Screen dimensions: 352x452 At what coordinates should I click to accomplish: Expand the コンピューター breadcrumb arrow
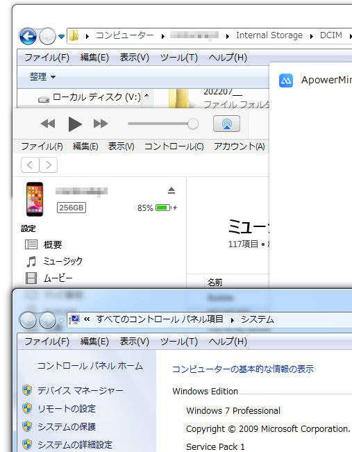(x=163, y=36)
